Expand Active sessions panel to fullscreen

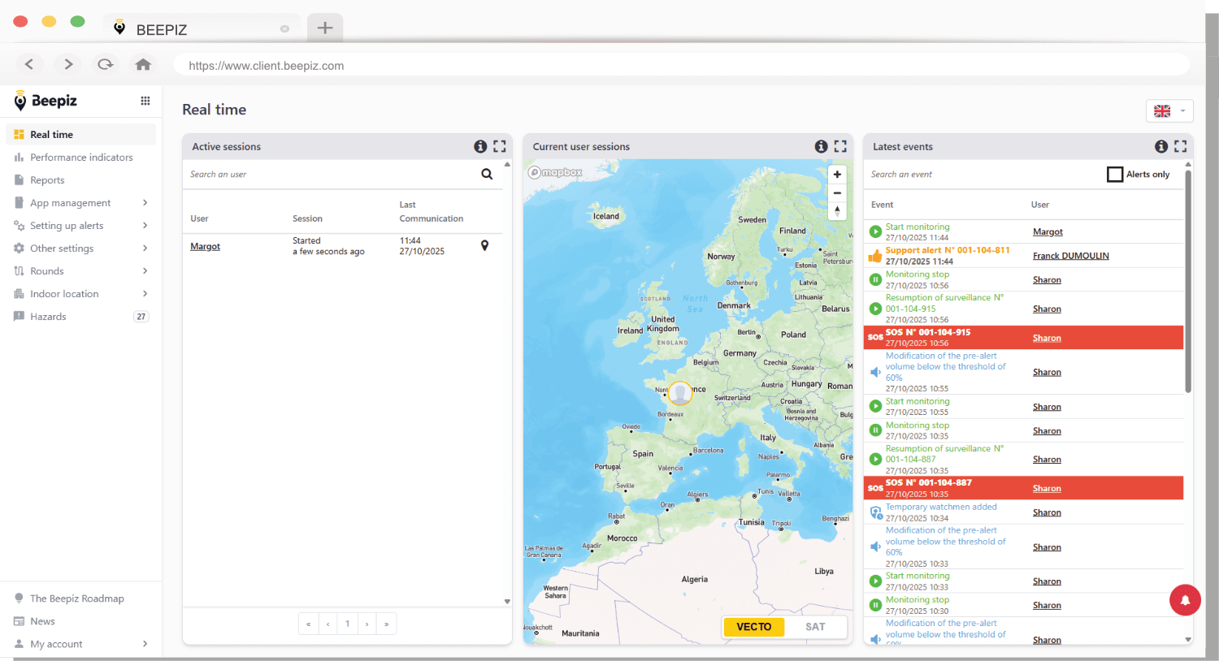tap(500, 146)
